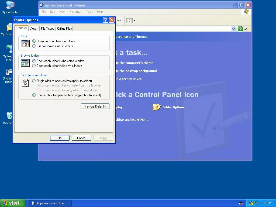Click Change the computer's theme task
The width and height of the screenshot is (276, 207).
point(134,63)
